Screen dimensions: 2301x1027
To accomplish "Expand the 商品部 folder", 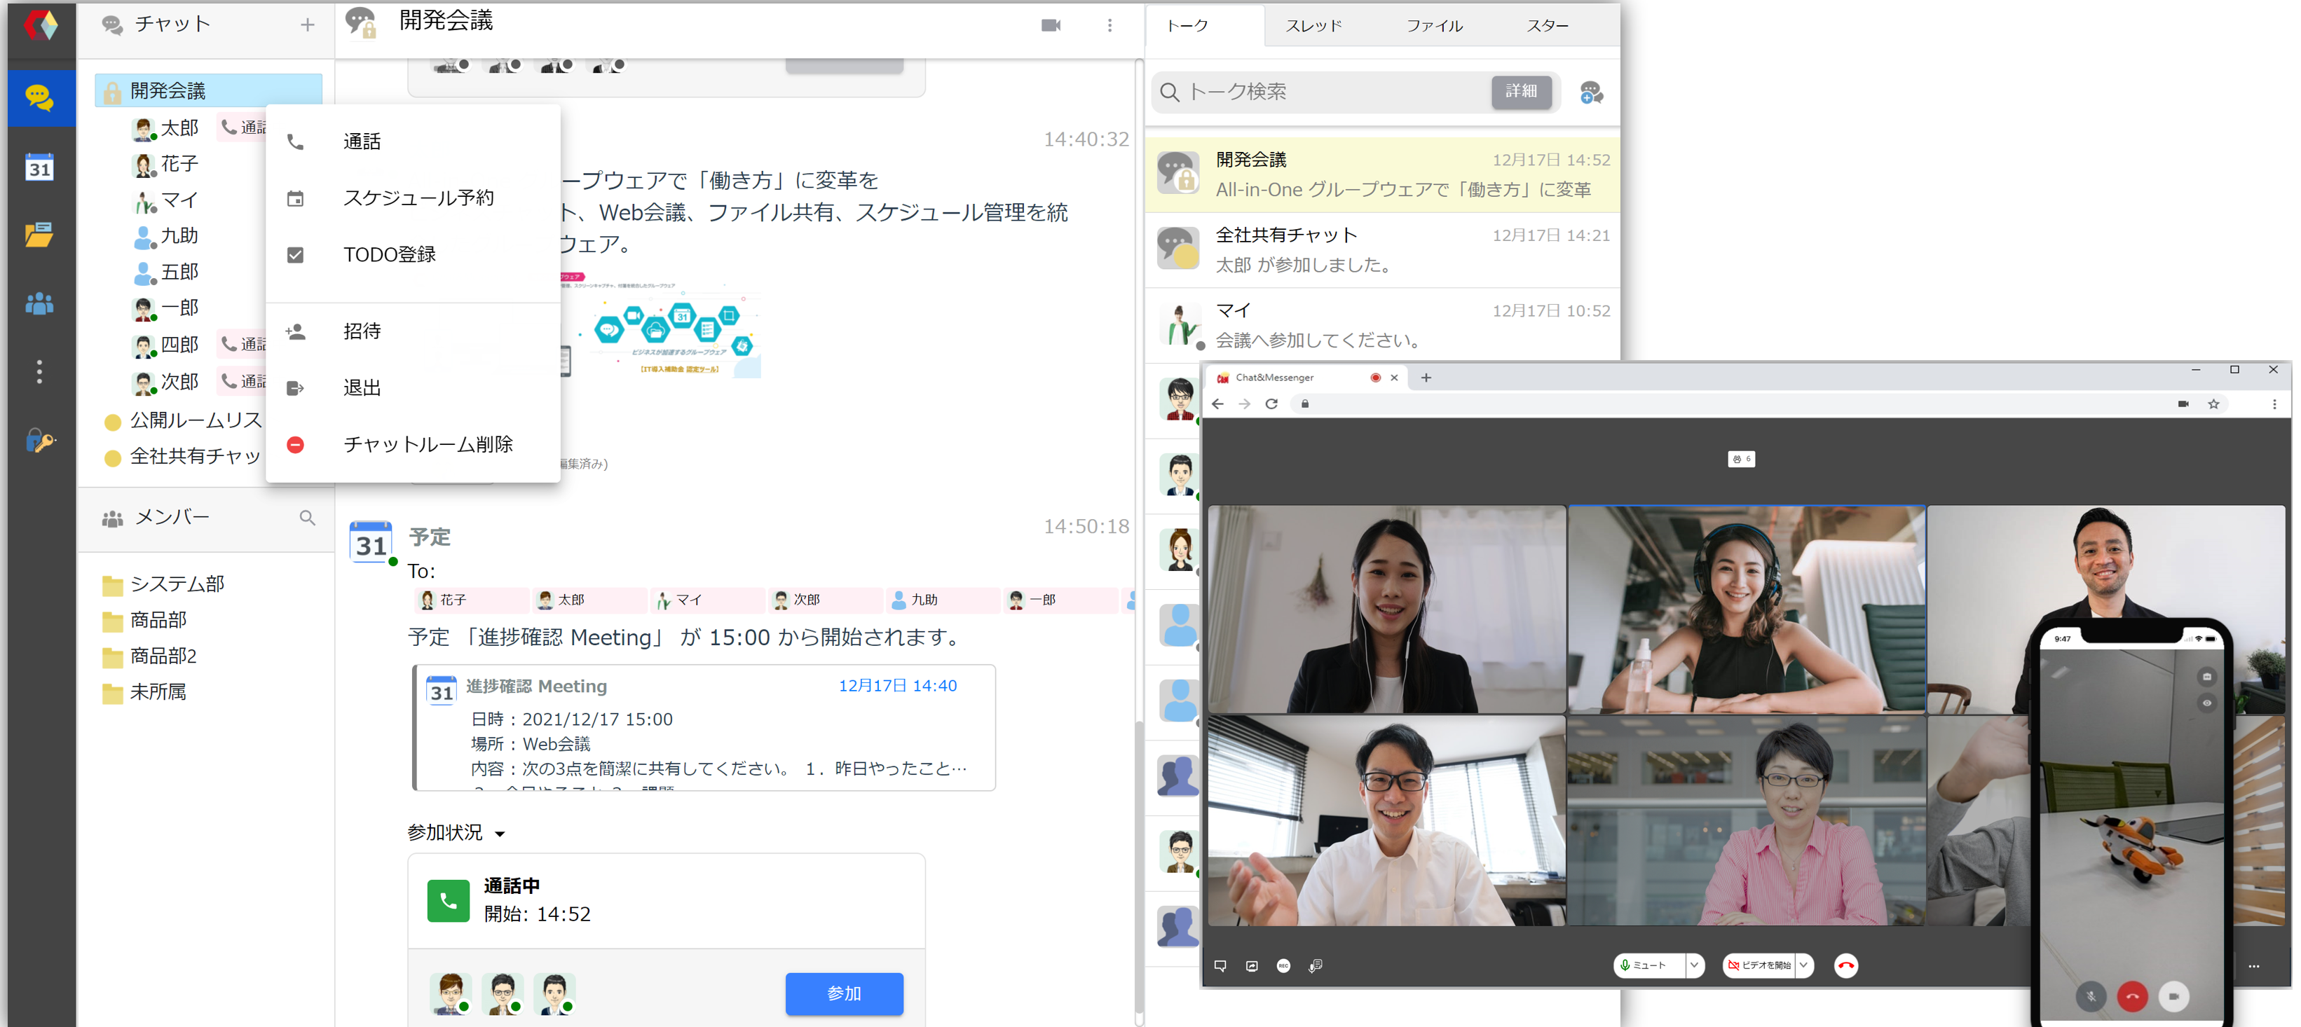I will (144, 620).
